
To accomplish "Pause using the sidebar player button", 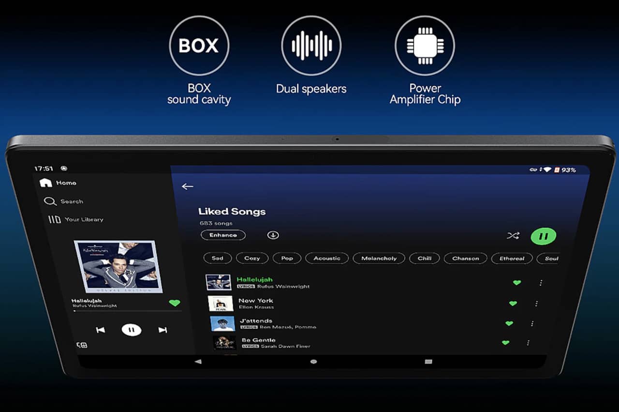I will tap(131, 330).
